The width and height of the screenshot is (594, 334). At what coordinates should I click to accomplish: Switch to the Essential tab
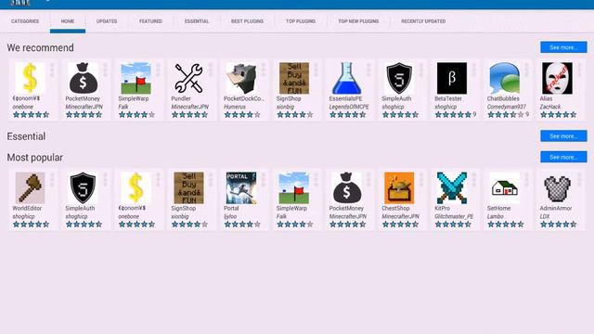tap(197, 21)
